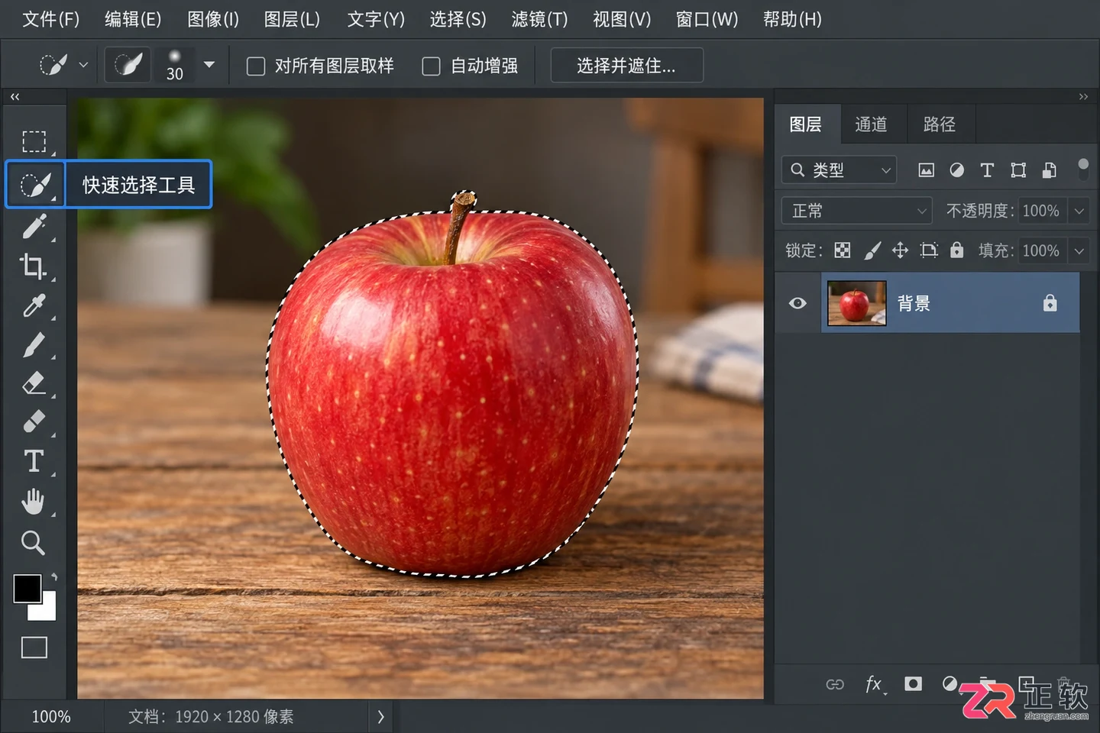Filter layers by type layer icon

point(987,170)
